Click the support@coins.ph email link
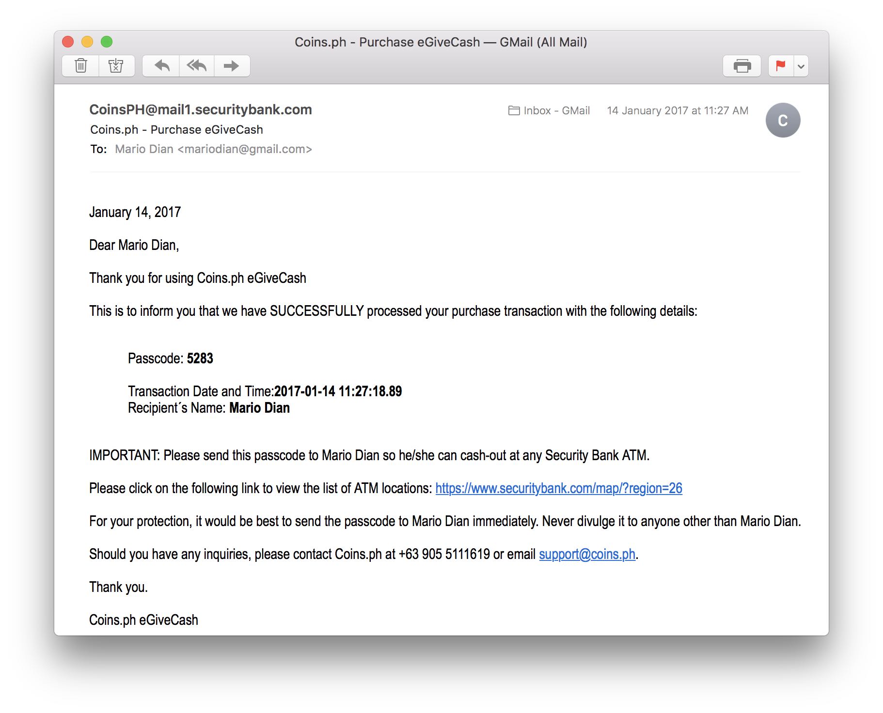Image resolution: width=883 pixels, height=713 pixels. [x=587, y=554]
